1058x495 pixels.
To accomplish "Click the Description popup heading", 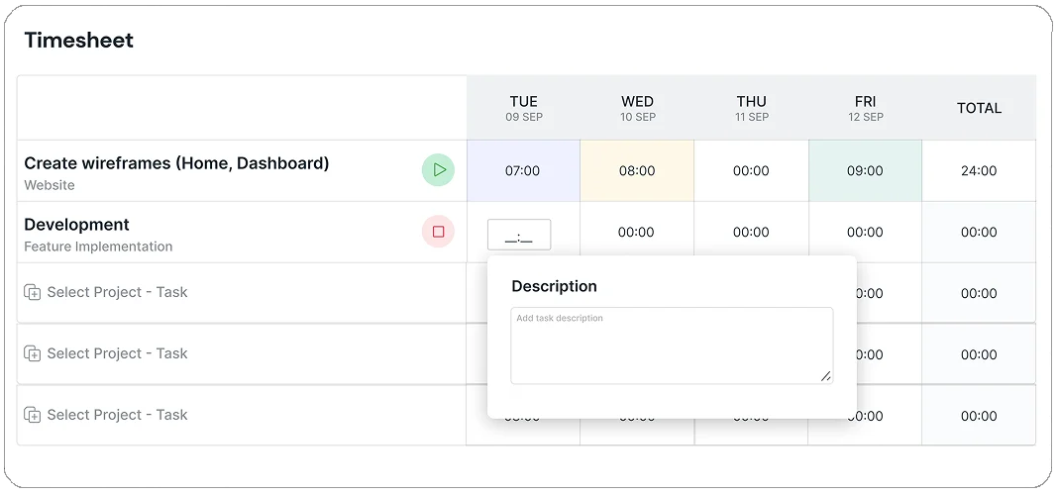I will [x=554, y=286].
